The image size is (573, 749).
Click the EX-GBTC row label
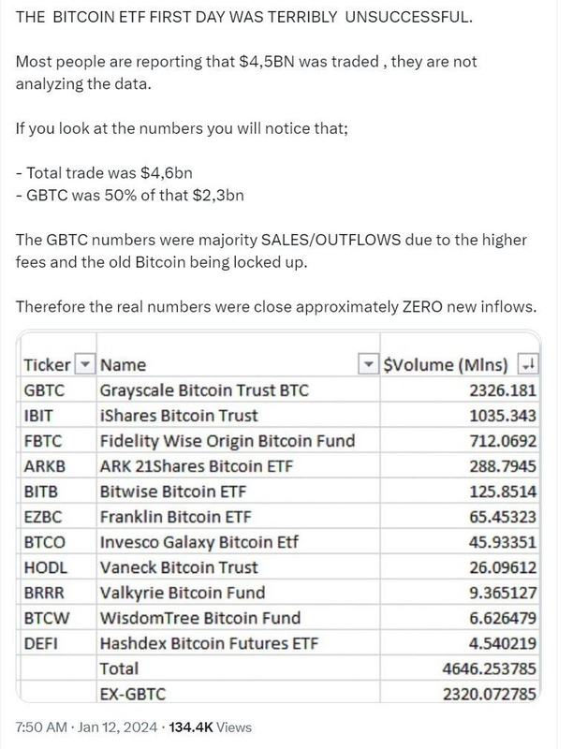[135, 694]
